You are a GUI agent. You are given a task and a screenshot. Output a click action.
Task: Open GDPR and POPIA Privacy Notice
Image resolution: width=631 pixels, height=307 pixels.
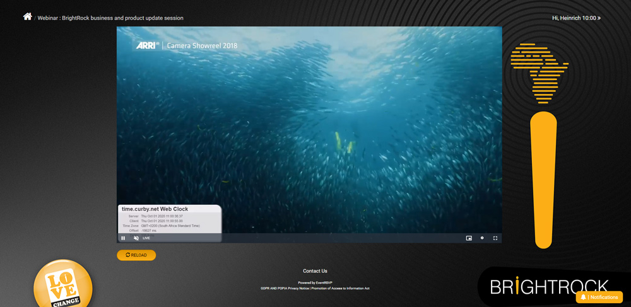click(x=285, y=288)
